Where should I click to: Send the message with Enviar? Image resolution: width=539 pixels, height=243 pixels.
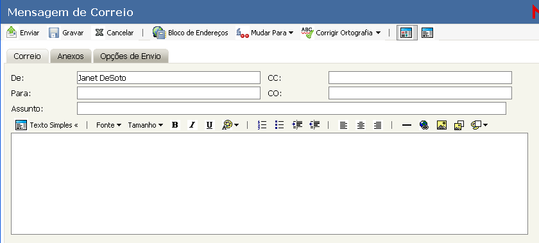23,33
